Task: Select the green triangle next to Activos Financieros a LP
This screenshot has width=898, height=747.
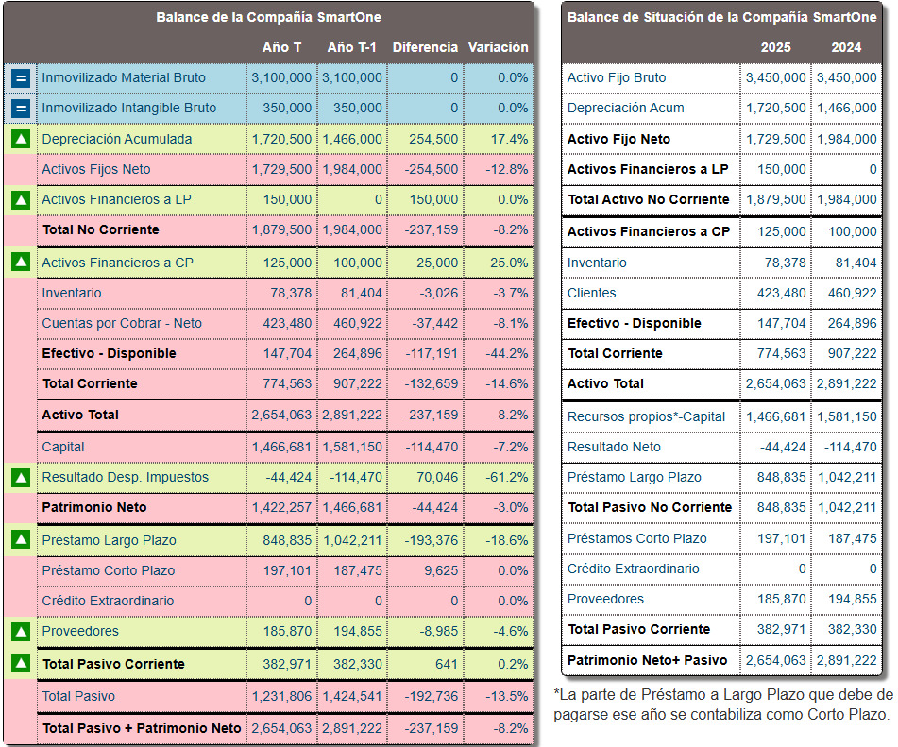Action: (21, 199)
